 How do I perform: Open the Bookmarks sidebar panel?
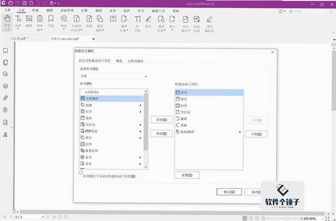(x=6, y=51)
